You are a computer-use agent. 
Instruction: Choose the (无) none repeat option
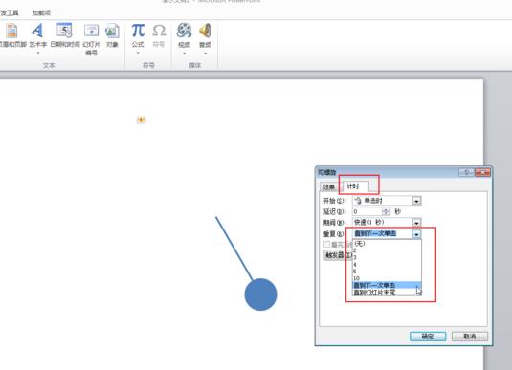(x=387, y=244)
